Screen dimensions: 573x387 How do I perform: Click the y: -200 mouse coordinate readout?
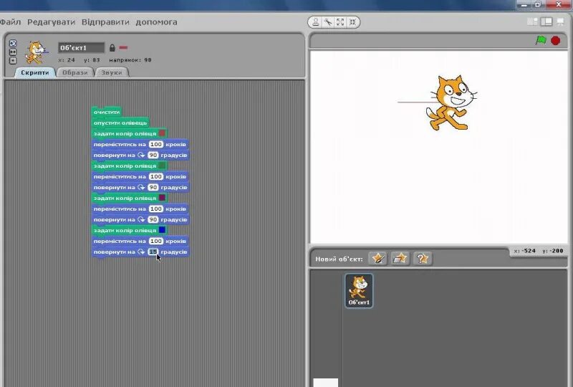click(x=553, y=251)
